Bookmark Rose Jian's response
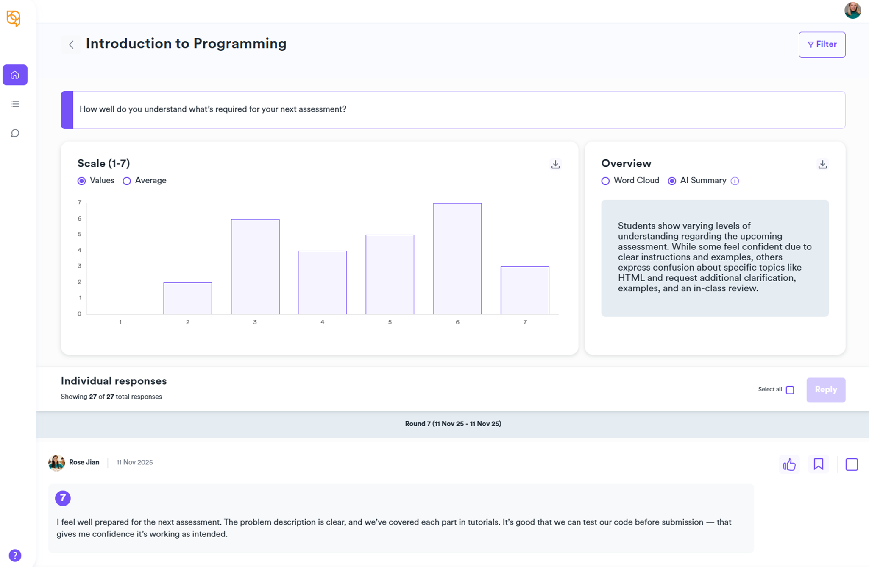The width and height of the screenshot is (869, 567). pyautogui.click(x=818, y=464)
